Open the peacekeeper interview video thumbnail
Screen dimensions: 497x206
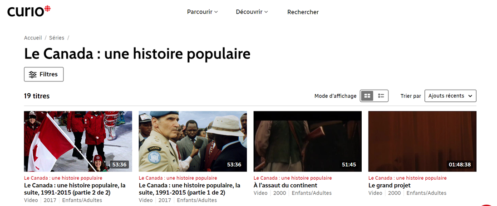pyautogui.click(x=193, y=141)
